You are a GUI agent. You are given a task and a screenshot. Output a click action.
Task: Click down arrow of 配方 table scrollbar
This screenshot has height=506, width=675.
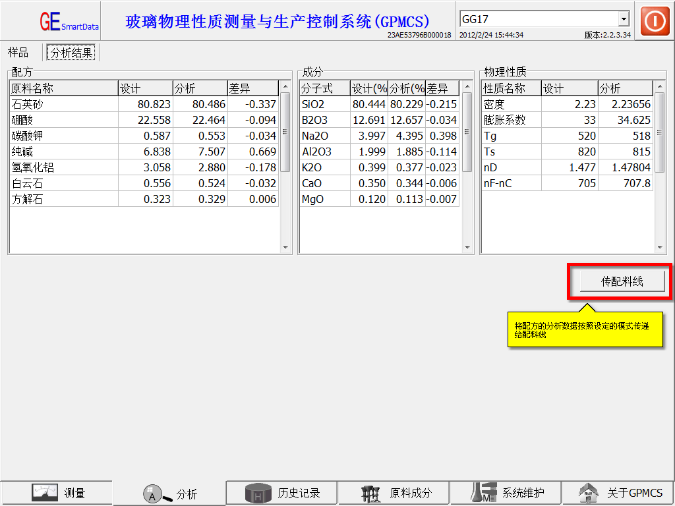pyautogui.click(x=285, y=248)
